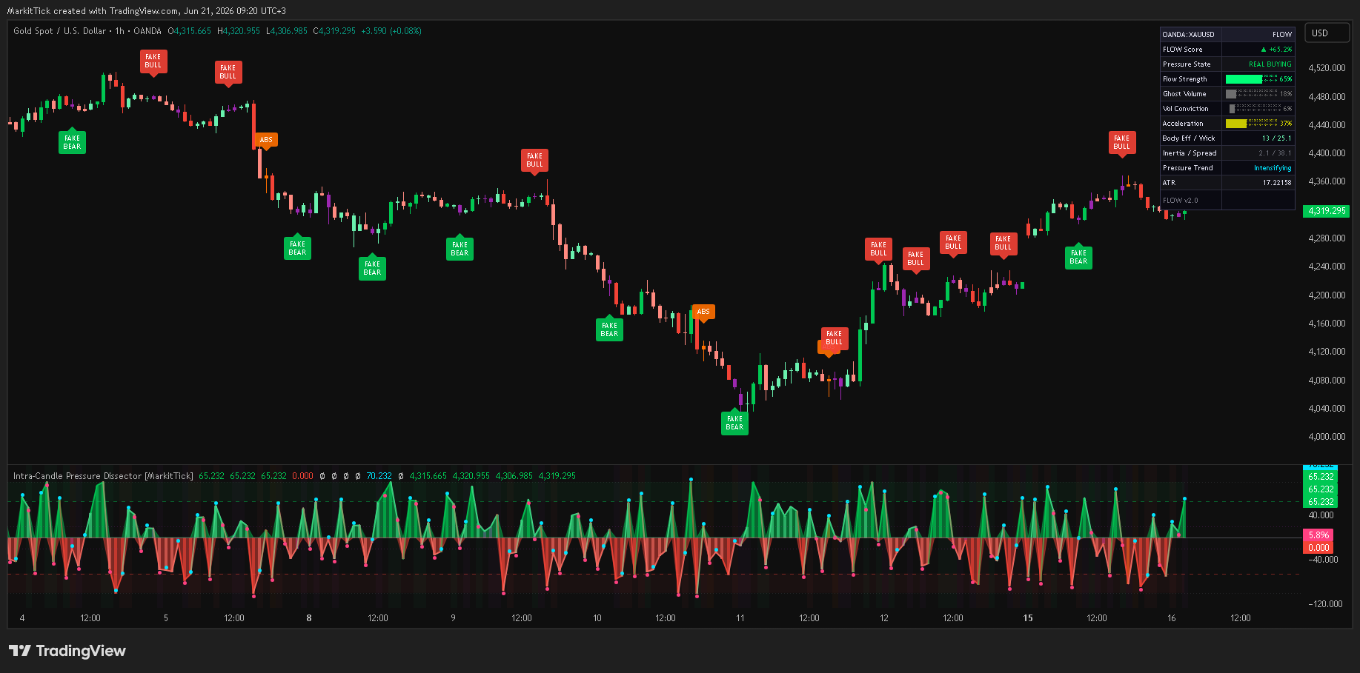
Task: Select the OANDA:XAUUSD table header
Action: tap(1189, 35)
